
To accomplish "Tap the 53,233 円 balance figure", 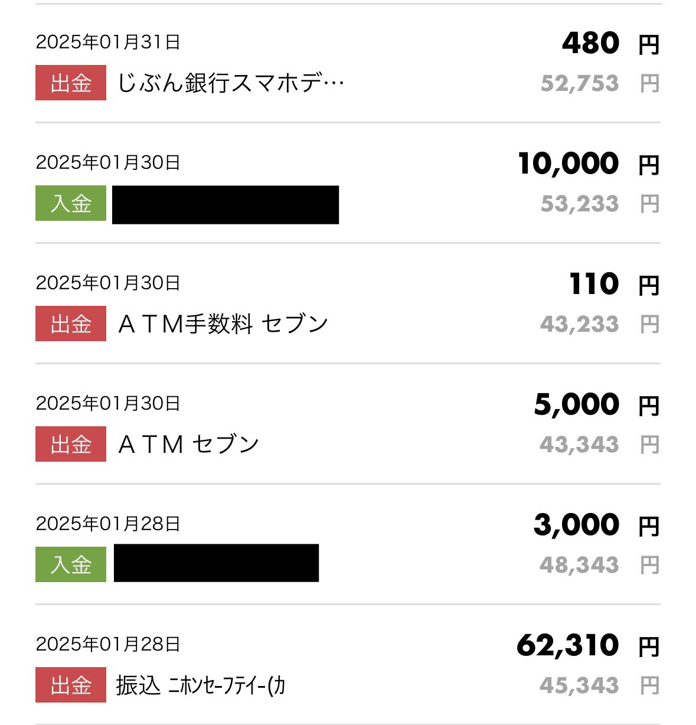I will pyautogui.click(x=580, y=204).
